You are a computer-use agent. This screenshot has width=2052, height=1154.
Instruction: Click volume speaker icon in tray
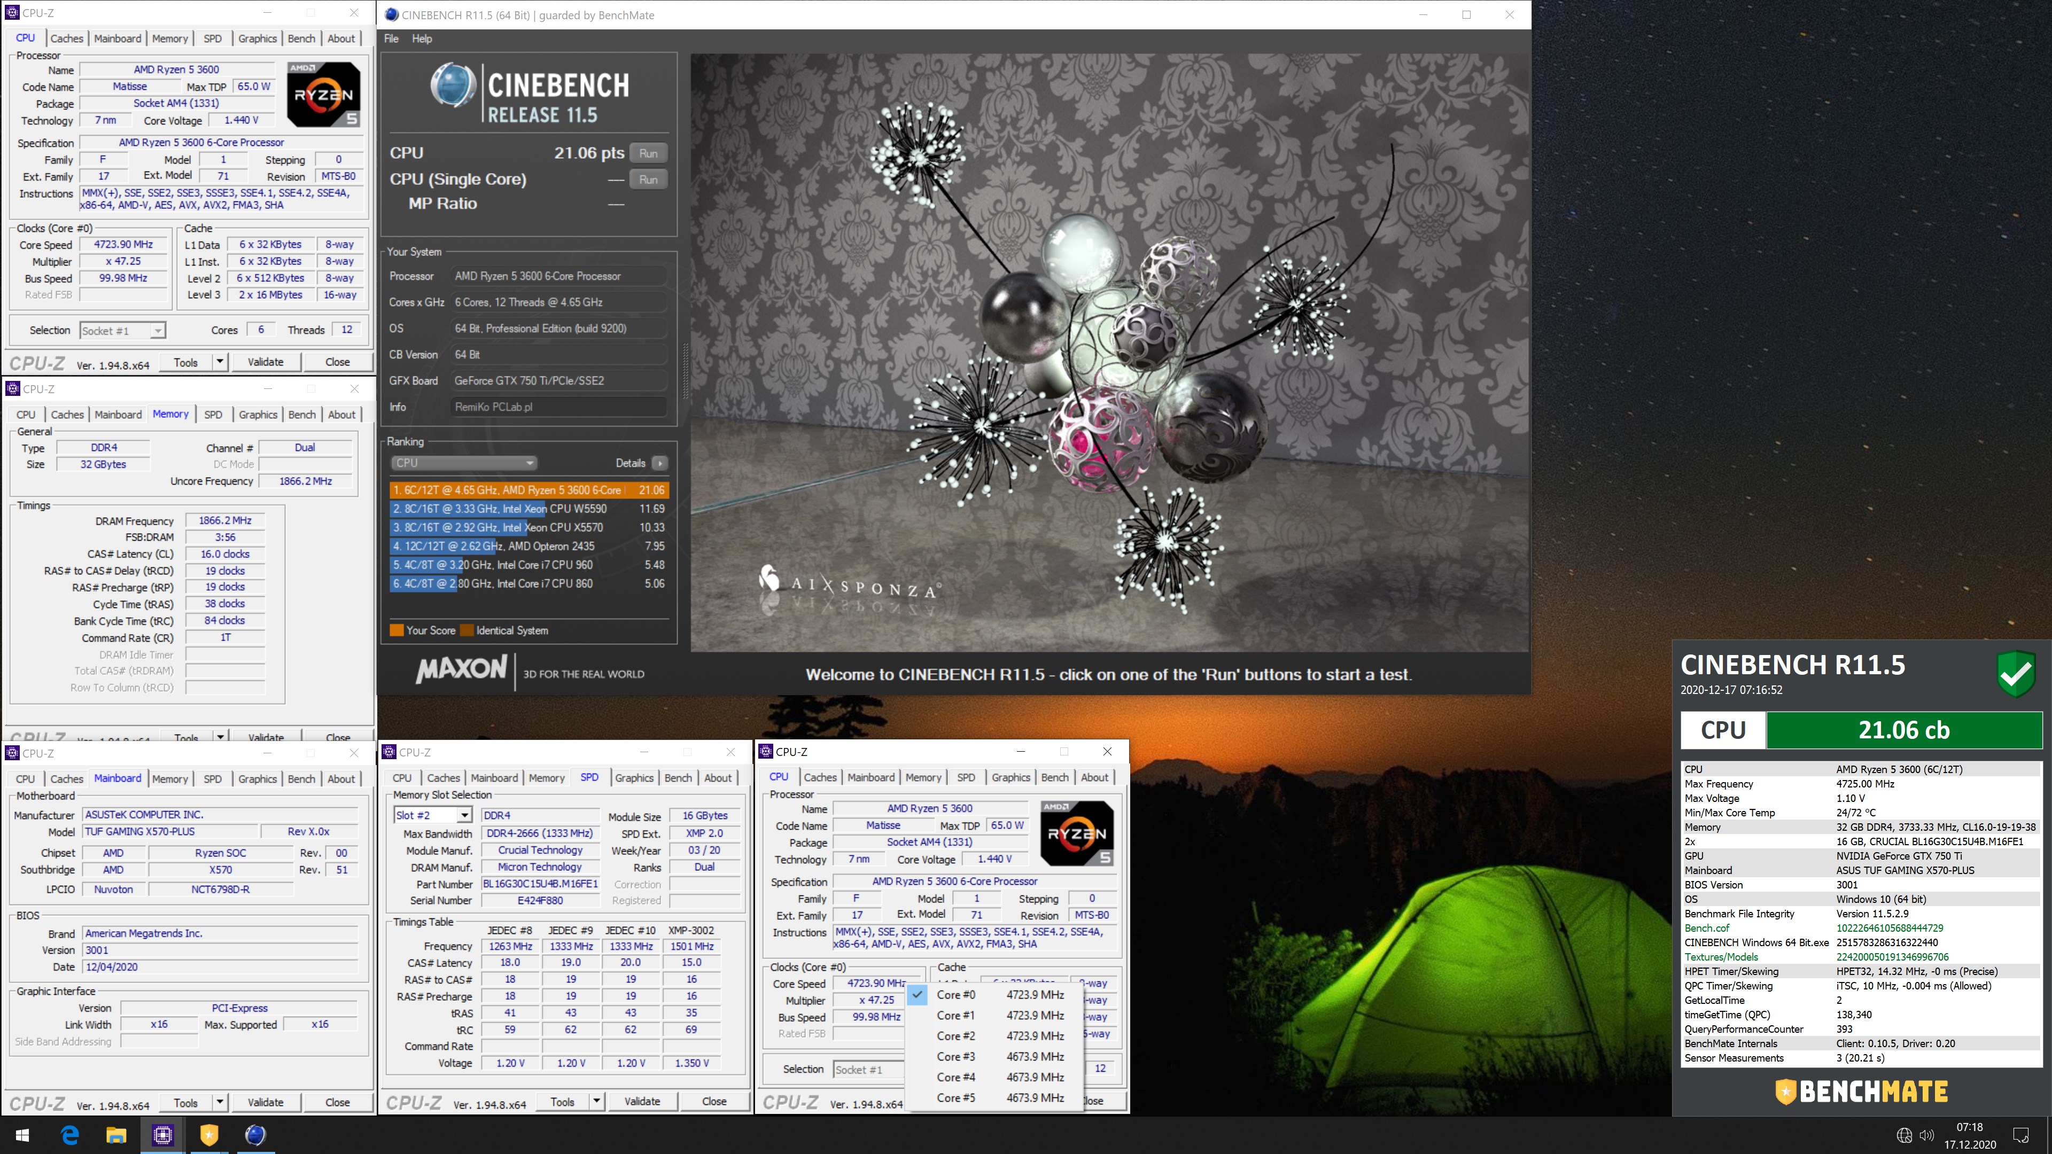[x=1926, y=1136]
